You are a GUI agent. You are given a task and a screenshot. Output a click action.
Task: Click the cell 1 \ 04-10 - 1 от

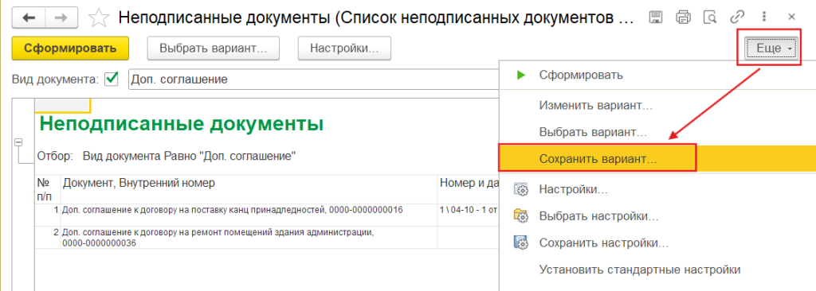point(468,210)
